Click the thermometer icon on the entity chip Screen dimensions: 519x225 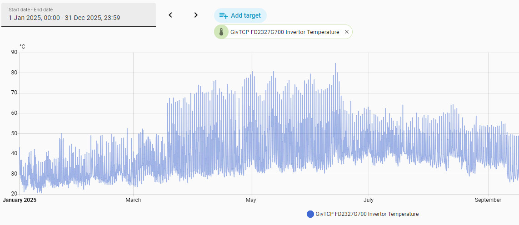[221, 32]
